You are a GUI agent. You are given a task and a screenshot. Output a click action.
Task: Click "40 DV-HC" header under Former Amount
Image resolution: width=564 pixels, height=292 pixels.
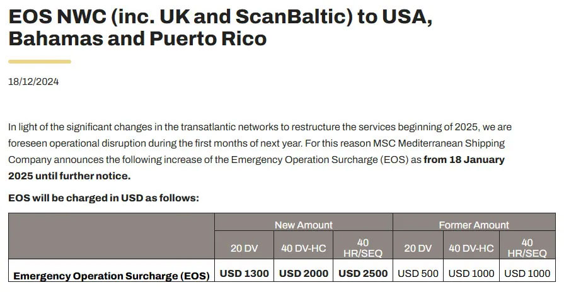471,248
